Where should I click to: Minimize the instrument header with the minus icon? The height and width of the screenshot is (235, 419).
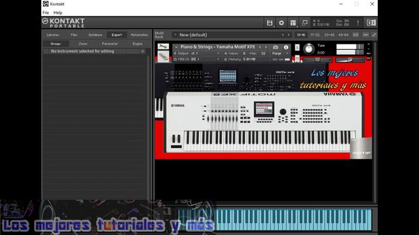click(x=369, y=49)
